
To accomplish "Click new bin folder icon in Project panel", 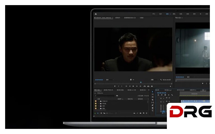I will coord(141,113).
